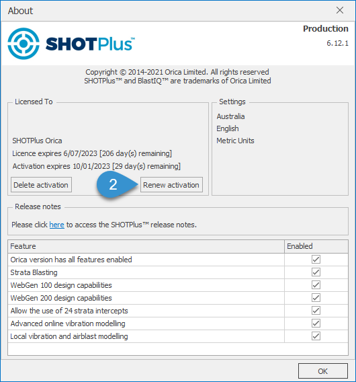Select the Strata Blasting feature row
This screenshot has height=382, width=356.
pos(178,272)
